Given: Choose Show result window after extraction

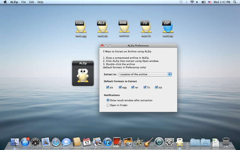Looking at the screenshot, I should click(108, 100).
